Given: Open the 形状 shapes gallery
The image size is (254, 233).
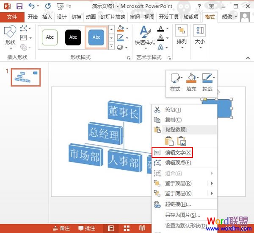Looking at the screenshot, I should click(x=10, y=37).
